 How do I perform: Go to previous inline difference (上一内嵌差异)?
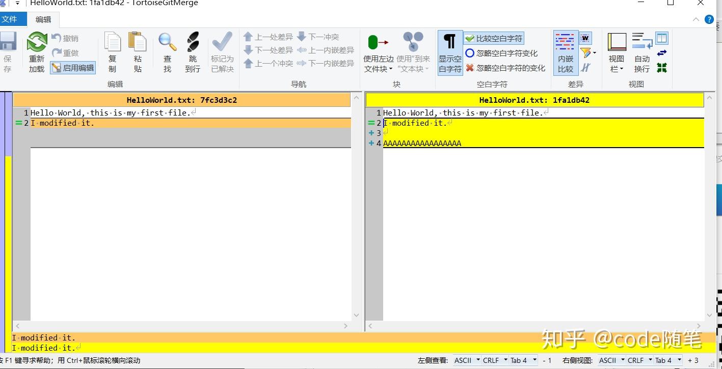pyautogui.click(x=325, y=50)
